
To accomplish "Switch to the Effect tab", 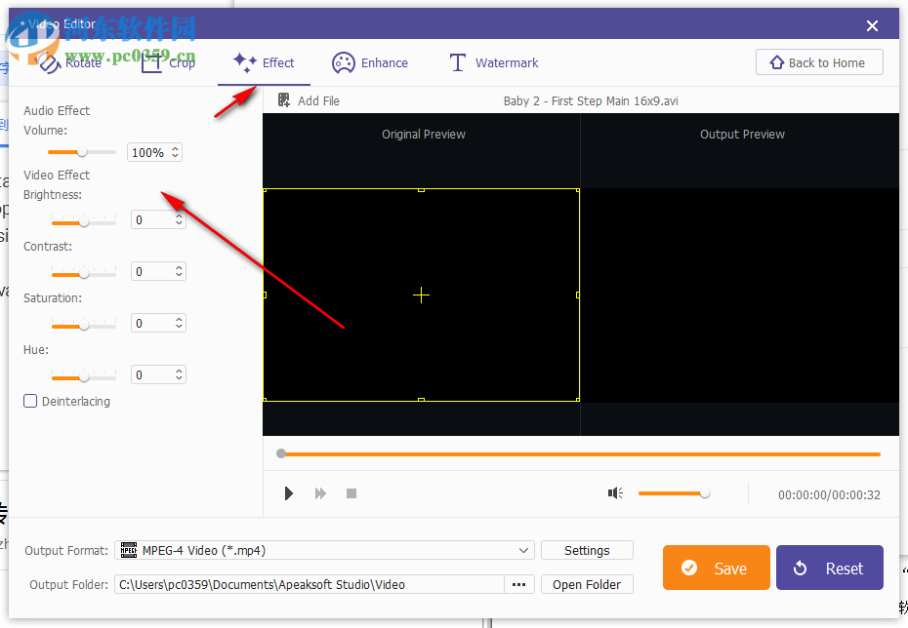I will pos(264,61).
